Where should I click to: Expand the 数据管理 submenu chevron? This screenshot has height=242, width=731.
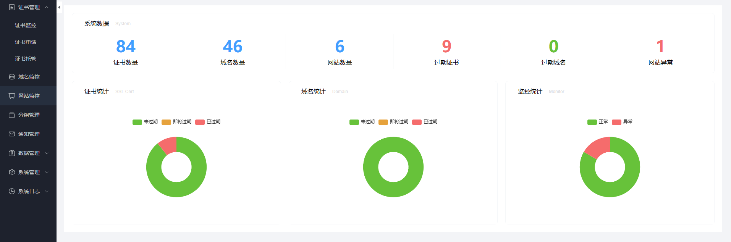(x=47, y=153)
